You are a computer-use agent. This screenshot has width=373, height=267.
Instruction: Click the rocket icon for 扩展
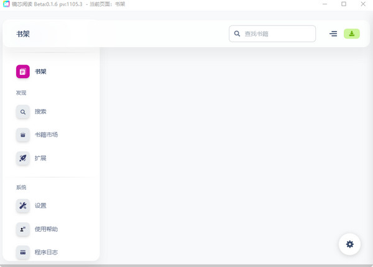[x=23, y=159]
